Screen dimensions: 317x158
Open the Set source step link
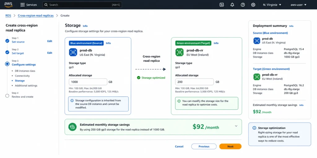tap(18, 42)
